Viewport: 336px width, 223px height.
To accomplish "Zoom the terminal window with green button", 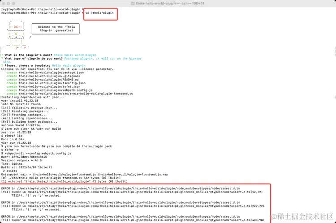I will pos(13,4).
